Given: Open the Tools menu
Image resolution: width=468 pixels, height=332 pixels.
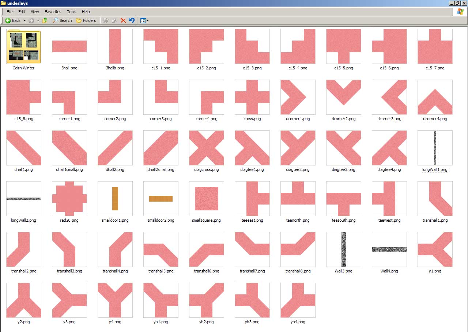Looking at the screenshot, I should 72,12.
